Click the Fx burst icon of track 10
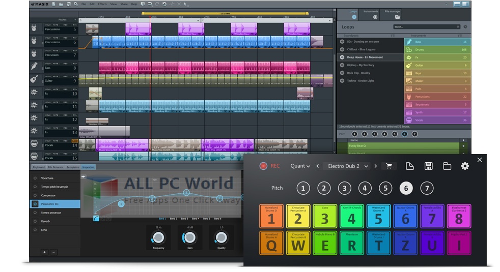 point(34,92)
